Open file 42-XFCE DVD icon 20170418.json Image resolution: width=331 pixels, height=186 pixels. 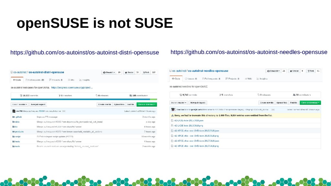click(197, 141)
